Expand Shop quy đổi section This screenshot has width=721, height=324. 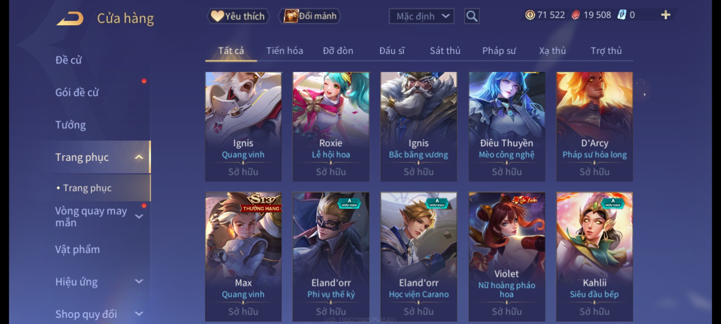[x=139, y=314]
